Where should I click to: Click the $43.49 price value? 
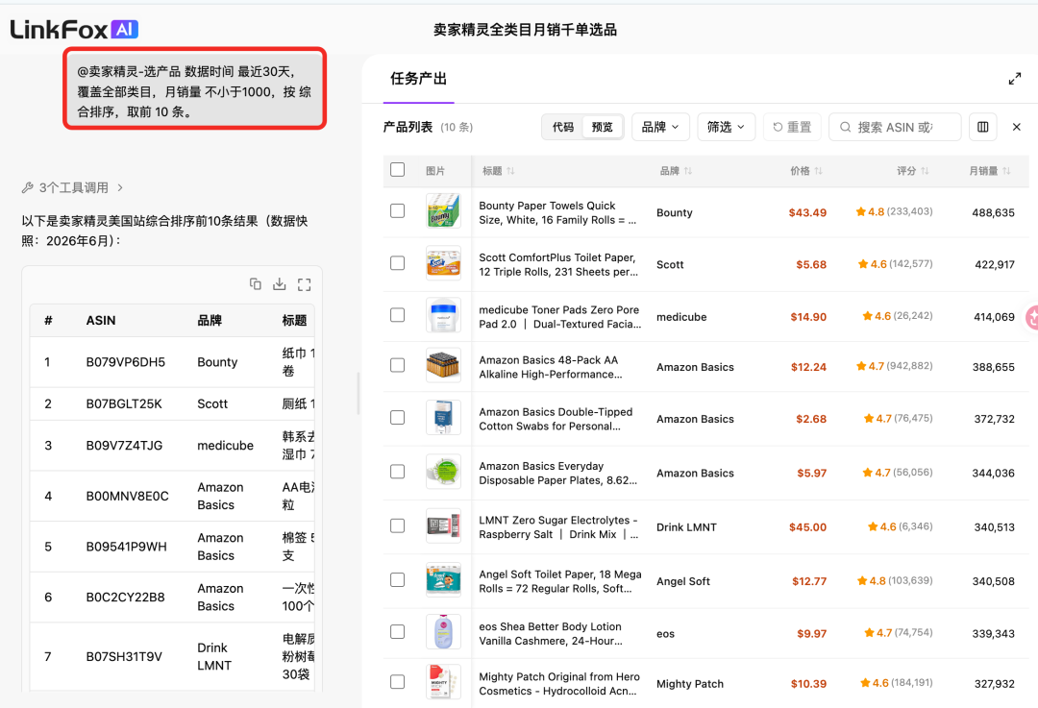pos(807,213)
